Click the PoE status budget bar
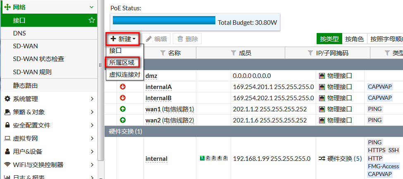The height and width of the screenshot is (179, 403). [x=164, y=21]
